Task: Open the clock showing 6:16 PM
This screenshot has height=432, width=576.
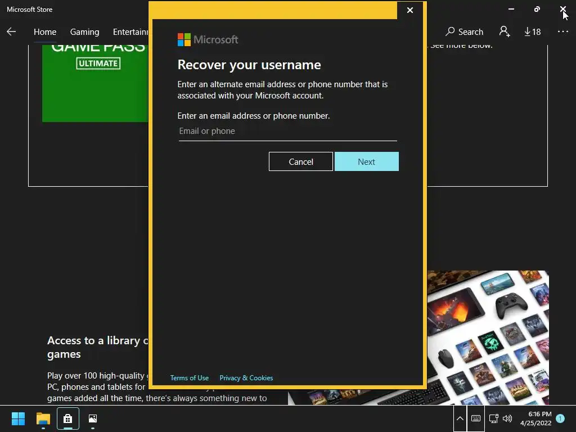Action: (536, 418)
